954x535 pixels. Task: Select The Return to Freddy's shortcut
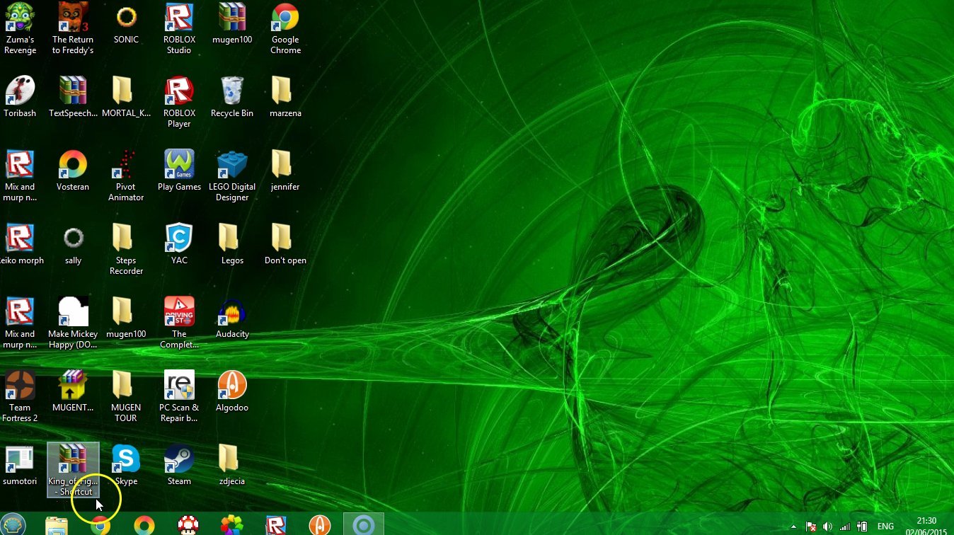[x=73, y=28]
